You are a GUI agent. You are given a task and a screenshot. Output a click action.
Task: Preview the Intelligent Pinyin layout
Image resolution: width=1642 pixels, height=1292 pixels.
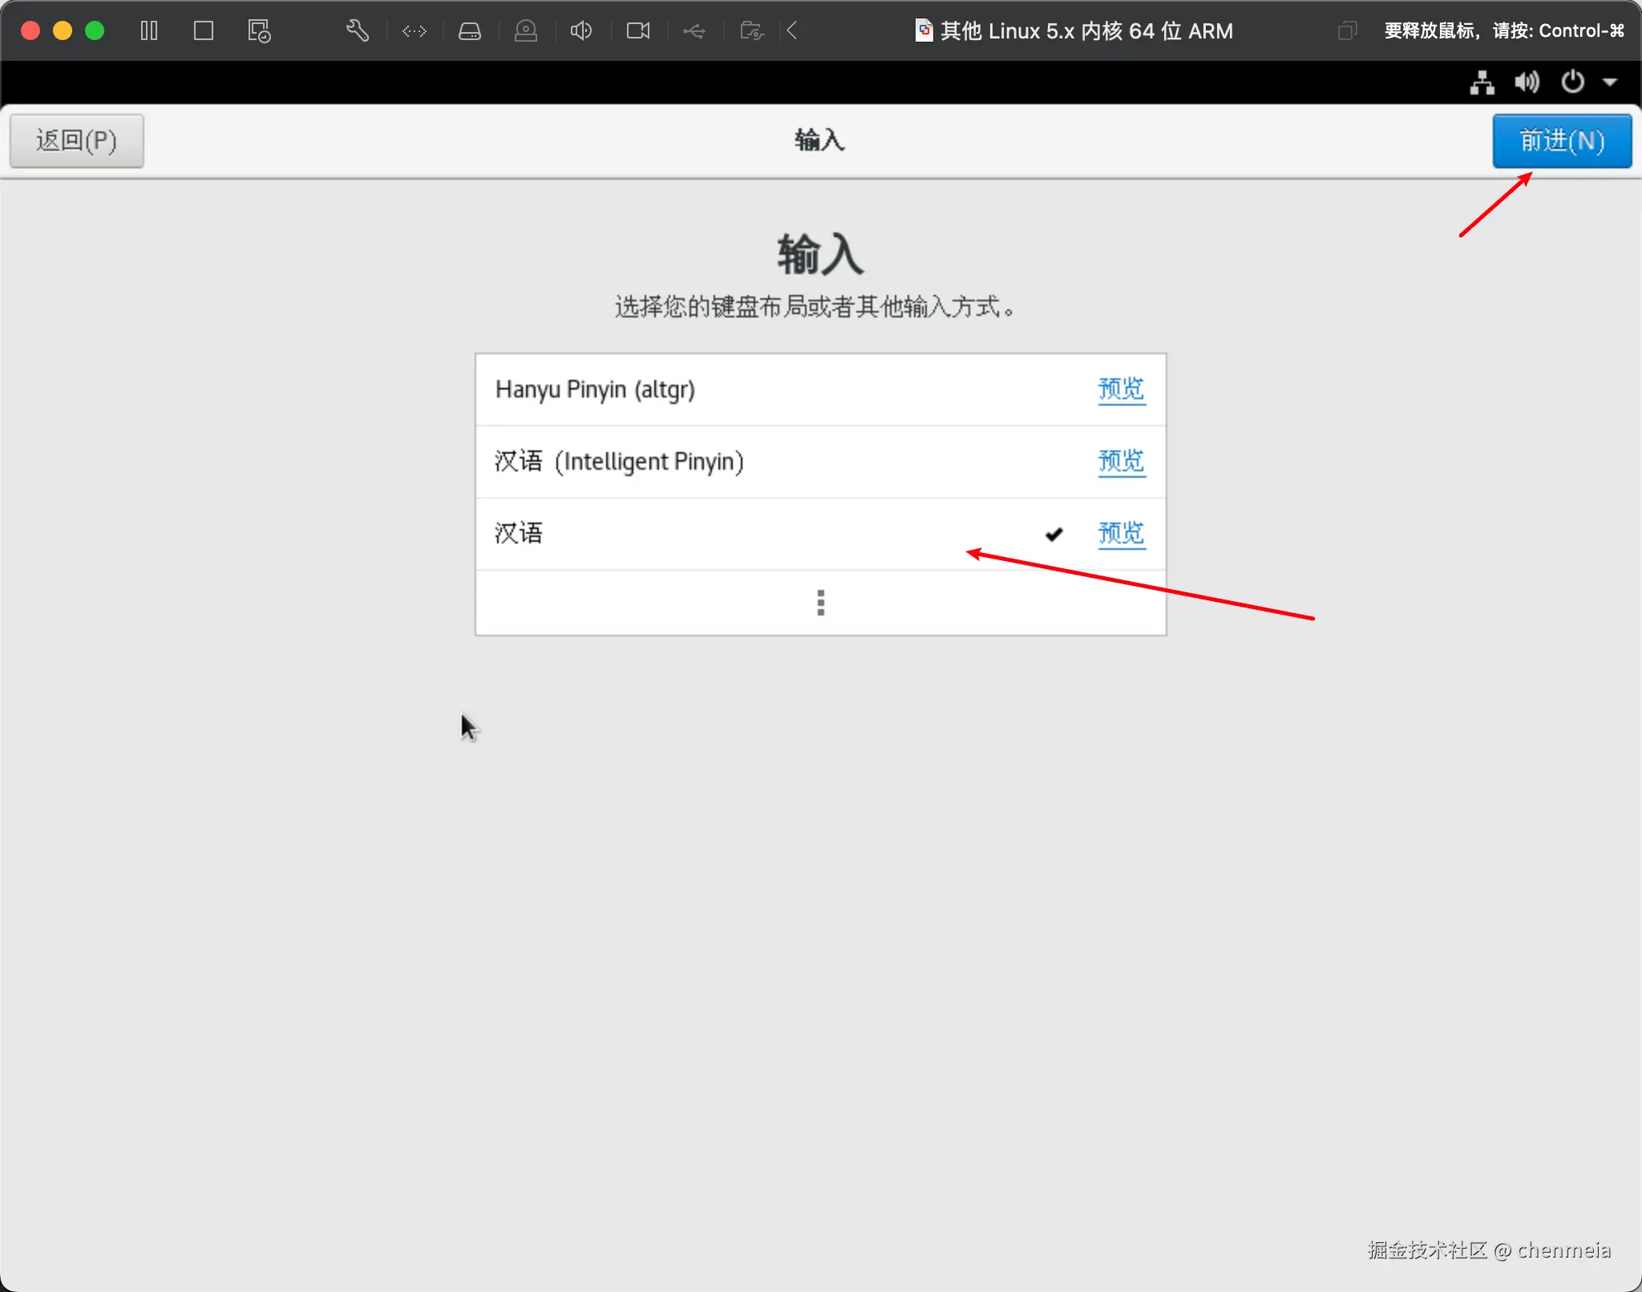(x=1121, y=462)
